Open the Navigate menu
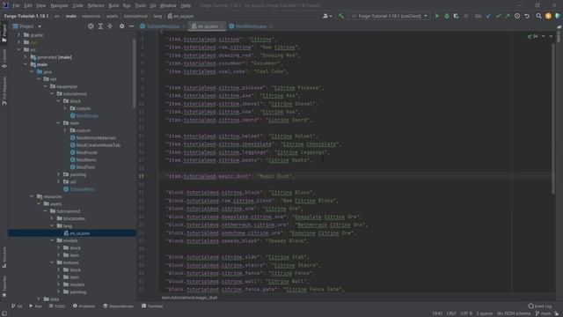The height and width of the screenshot is (317, 563). (59, 5)
